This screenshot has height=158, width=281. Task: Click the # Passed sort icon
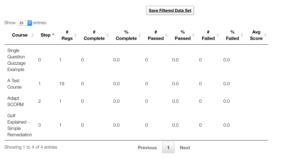coord(167,35)
